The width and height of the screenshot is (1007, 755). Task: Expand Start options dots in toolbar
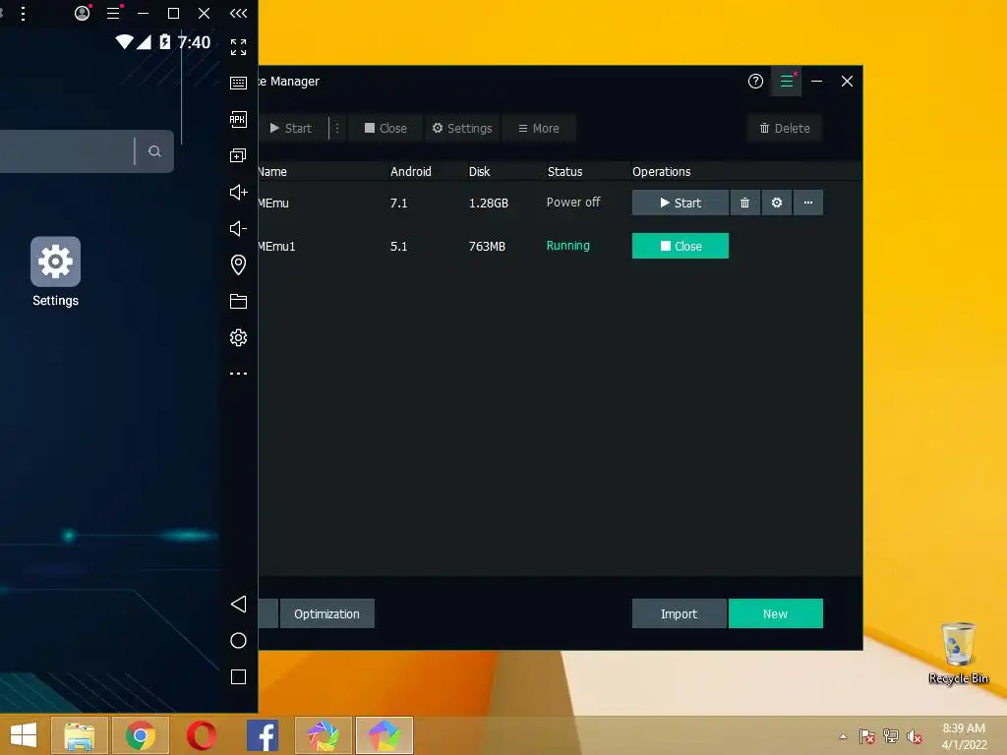click(337, 129)
